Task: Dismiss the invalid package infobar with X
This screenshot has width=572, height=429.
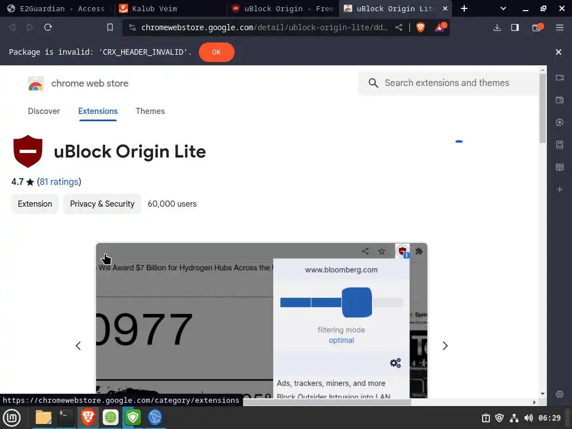Action: click(x=558, y=52)
